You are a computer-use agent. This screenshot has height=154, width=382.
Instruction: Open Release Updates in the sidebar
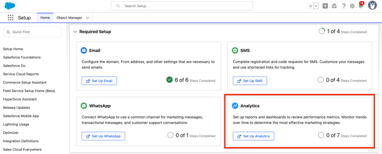16,108
